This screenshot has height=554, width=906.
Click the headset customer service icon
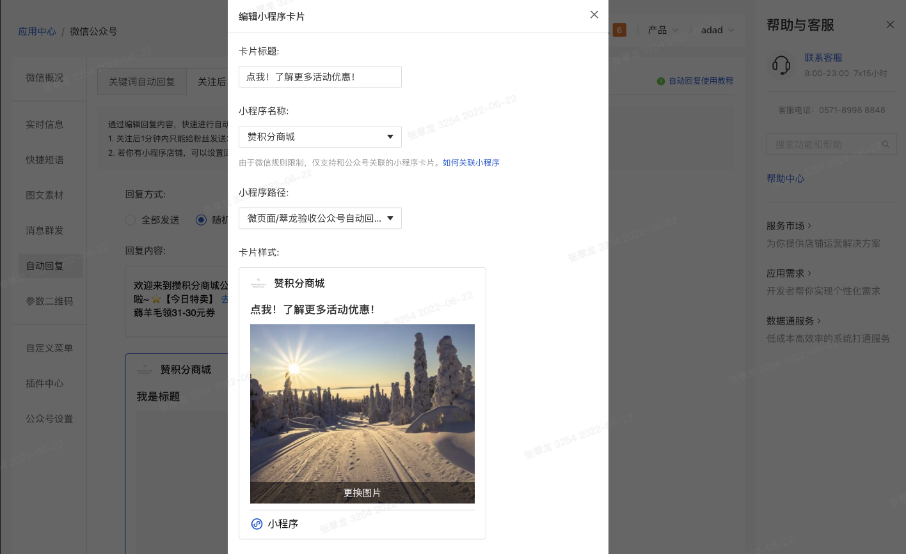pos(781,65)
